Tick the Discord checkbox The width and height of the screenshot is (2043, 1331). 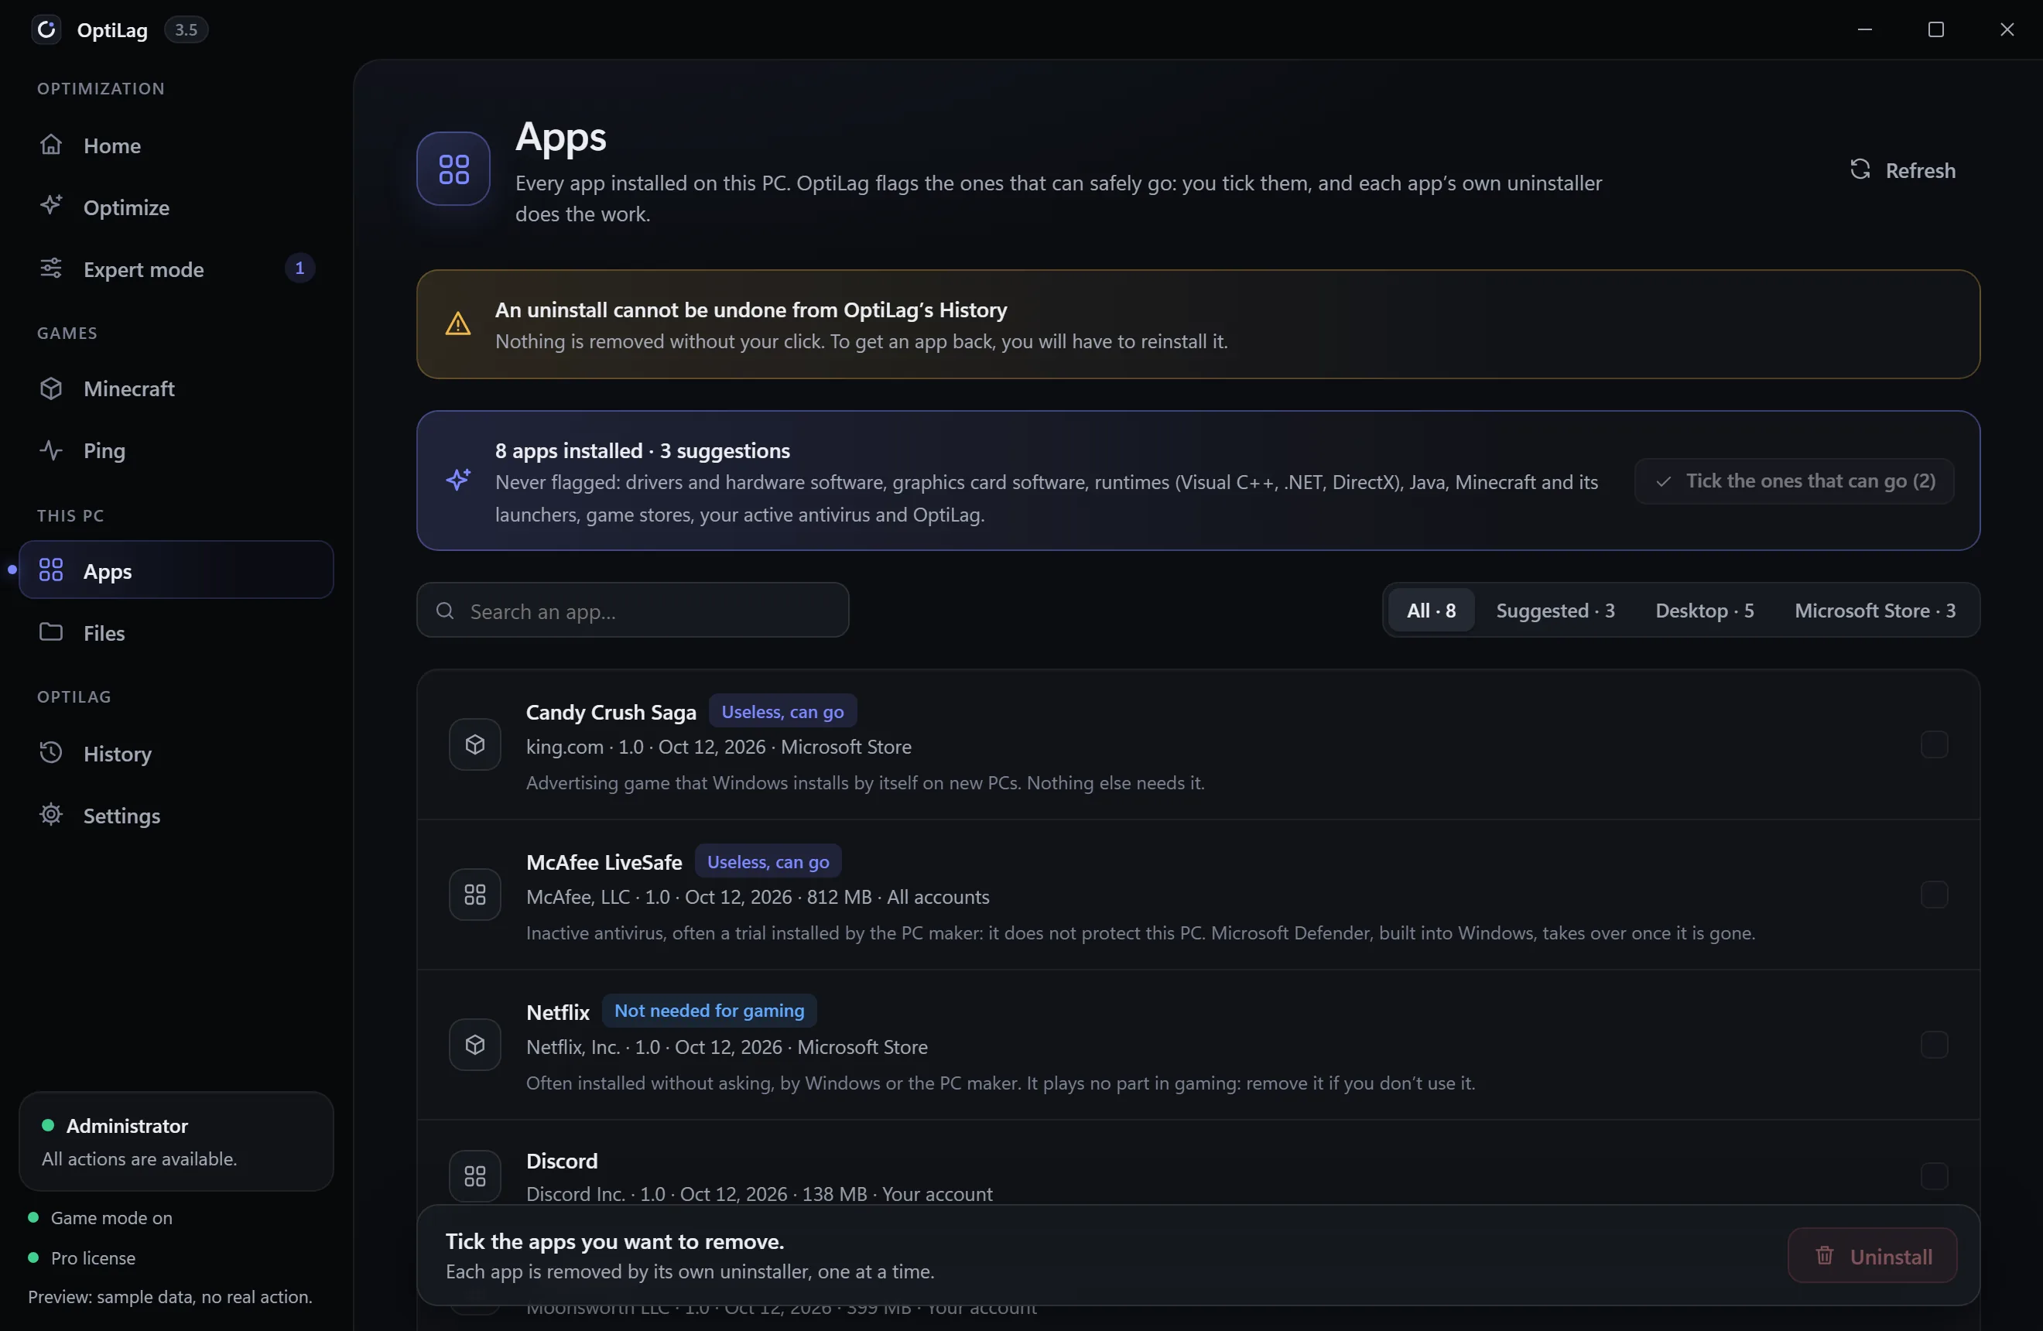coord(1934,1175)
